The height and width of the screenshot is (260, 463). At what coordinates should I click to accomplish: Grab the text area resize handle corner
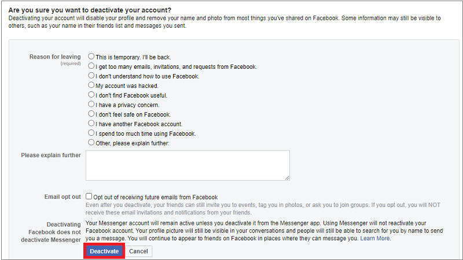287,178
